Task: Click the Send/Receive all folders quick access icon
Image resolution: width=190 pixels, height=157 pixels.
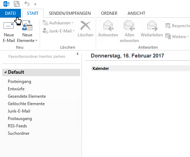Action: [x=17, y=4]
